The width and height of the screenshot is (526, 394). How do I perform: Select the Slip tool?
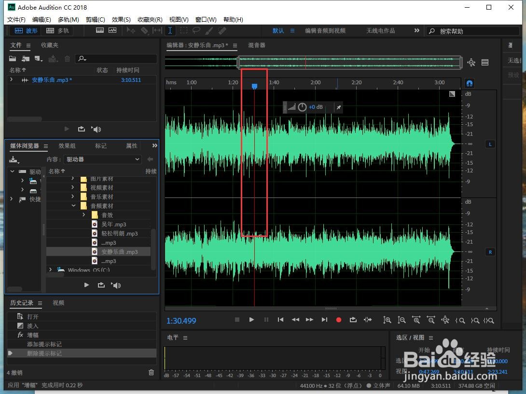tap(157, 31)
